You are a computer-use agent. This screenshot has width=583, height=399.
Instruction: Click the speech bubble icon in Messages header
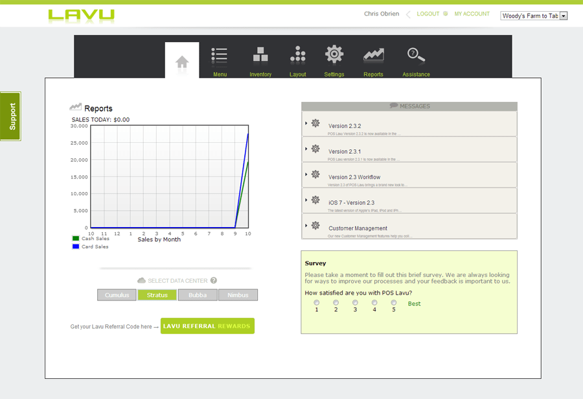393,106
